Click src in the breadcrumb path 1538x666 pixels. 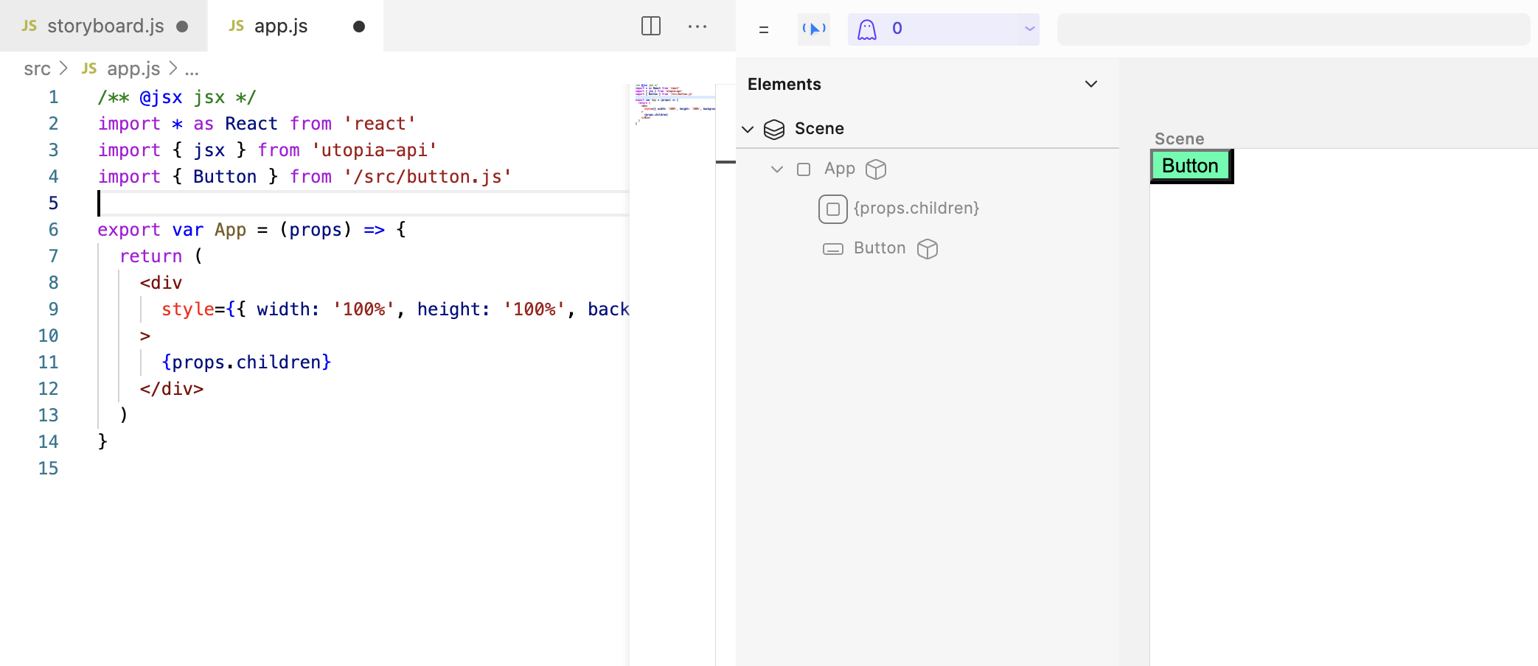(35, 69)
